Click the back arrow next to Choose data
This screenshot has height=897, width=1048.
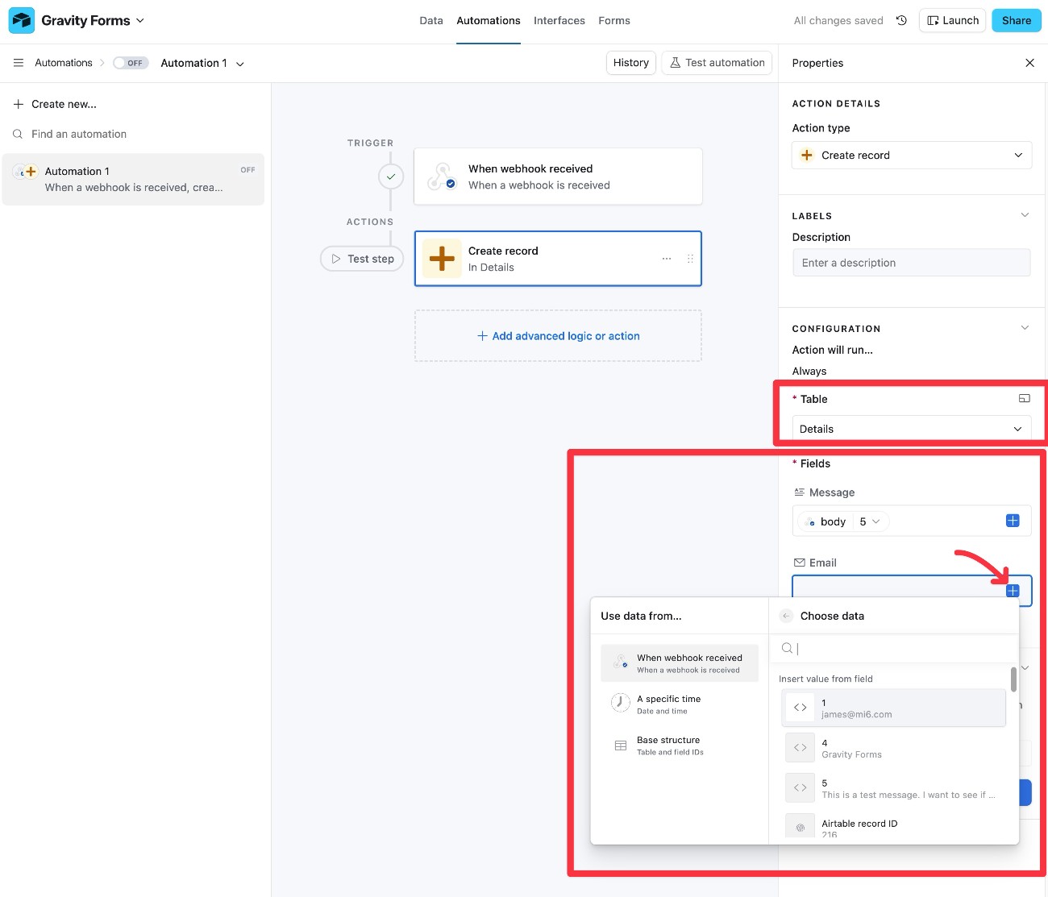pyautogui.click(x=786, y=616)
